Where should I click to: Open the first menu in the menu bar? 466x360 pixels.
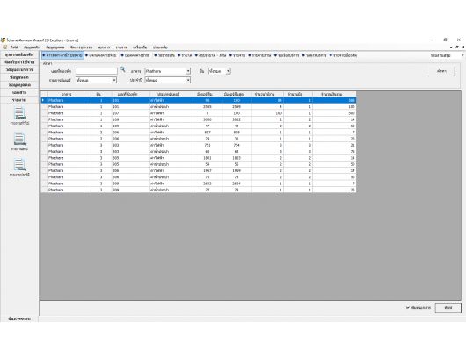click(14, 47)
